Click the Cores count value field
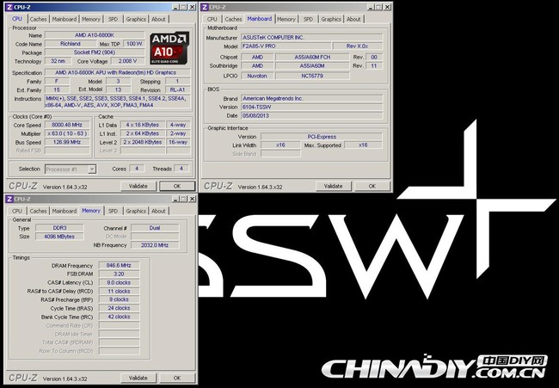The image size is (559, 388). (137, 169)
